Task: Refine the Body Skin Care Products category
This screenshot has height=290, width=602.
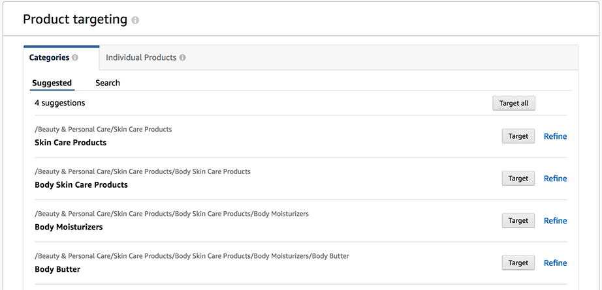Action: click(x=555, y=179)
